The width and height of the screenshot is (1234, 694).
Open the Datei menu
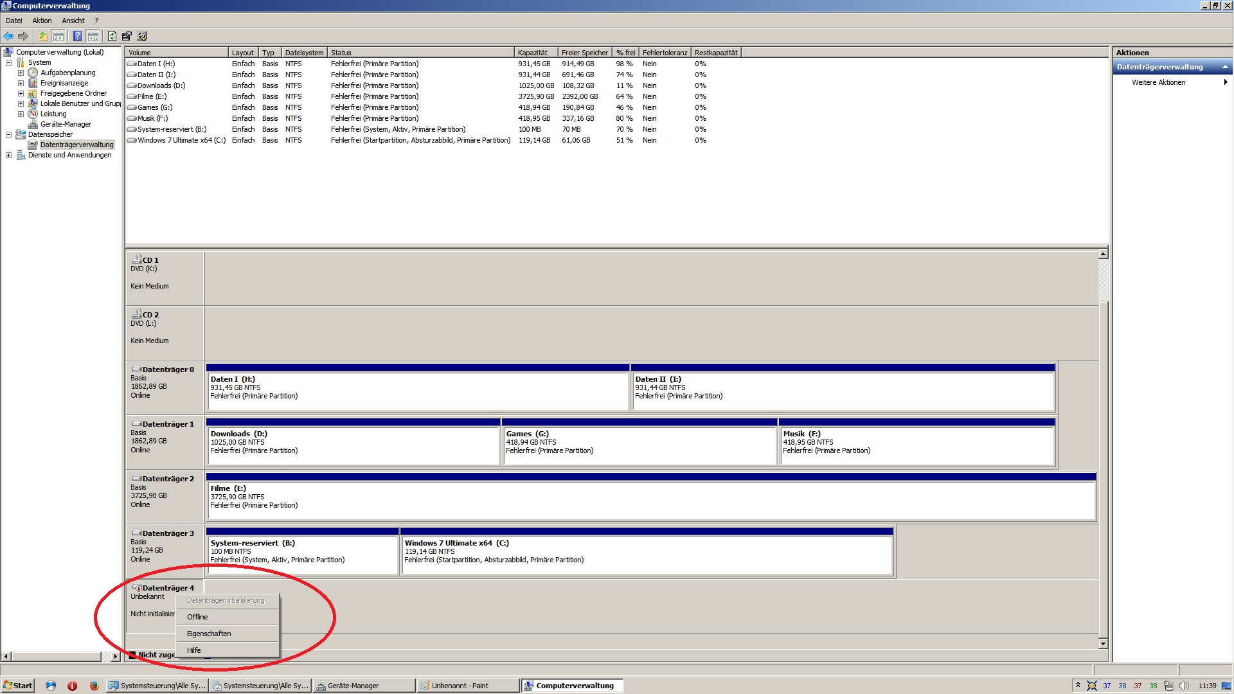[14, 21]
